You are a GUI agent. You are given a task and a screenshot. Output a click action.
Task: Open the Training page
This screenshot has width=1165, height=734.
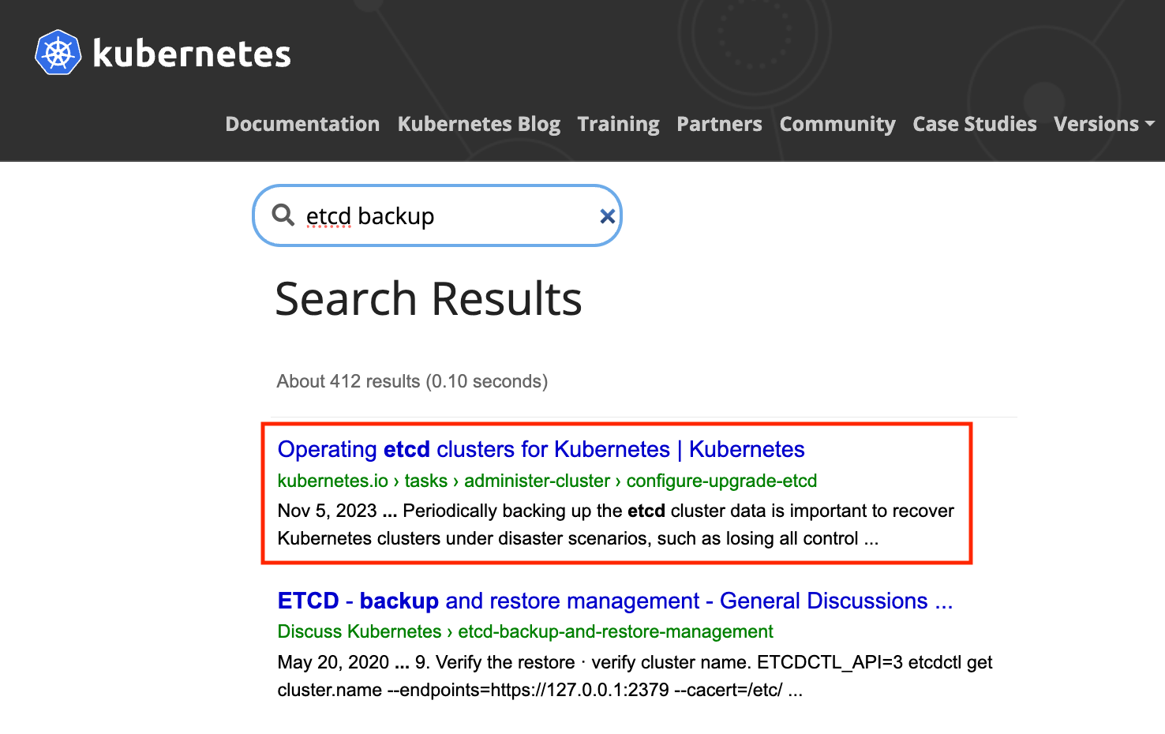click(x=618, y=124)
